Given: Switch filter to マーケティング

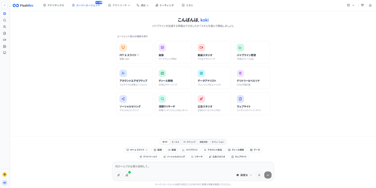Looking at the screenshot, I should 189,142.
